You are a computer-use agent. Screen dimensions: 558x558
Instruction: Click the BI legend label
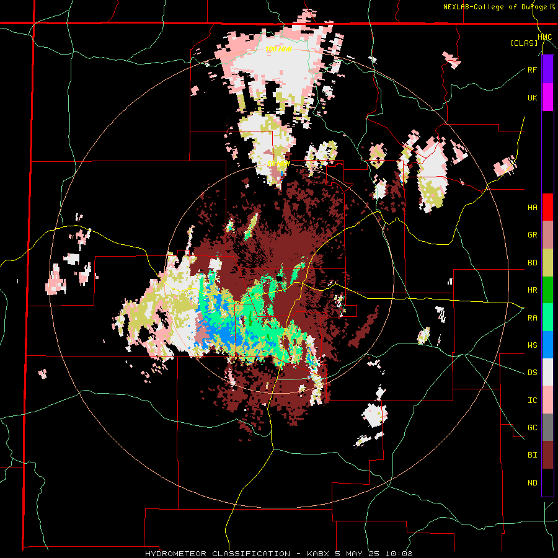pos(532,455)
